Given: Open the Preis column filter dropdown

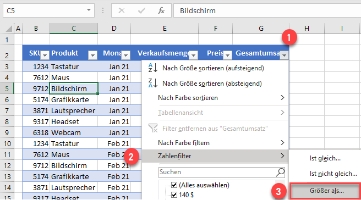Looking at the screenshot, I should [x=227, y=55].
